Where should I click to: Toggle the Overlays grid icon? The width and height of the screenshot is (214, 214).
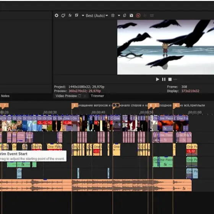[113, 15]
